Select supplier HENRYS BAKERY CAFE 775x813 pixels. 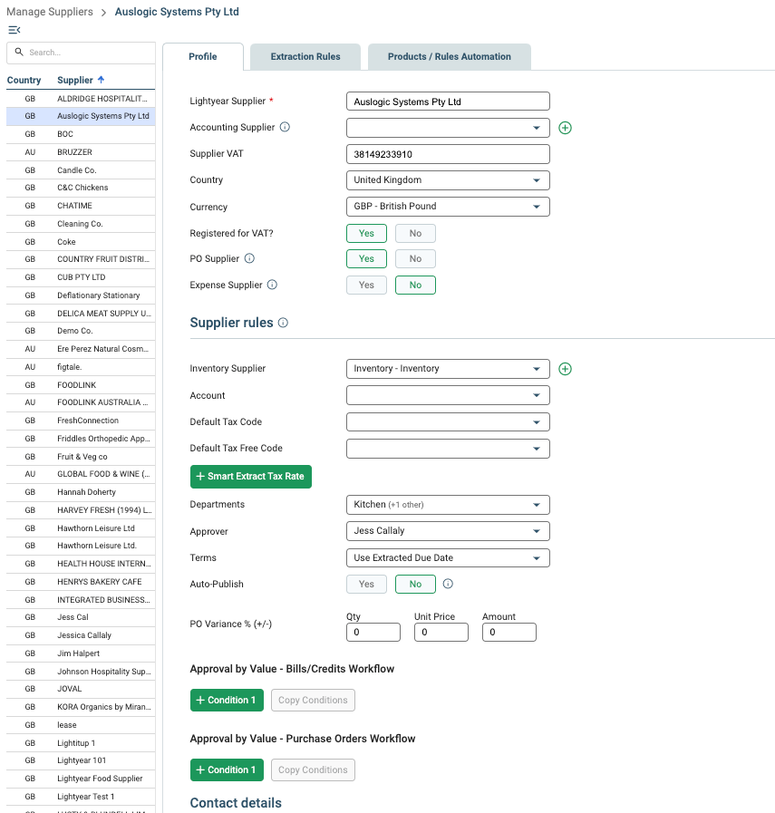[x=81, y=582]
